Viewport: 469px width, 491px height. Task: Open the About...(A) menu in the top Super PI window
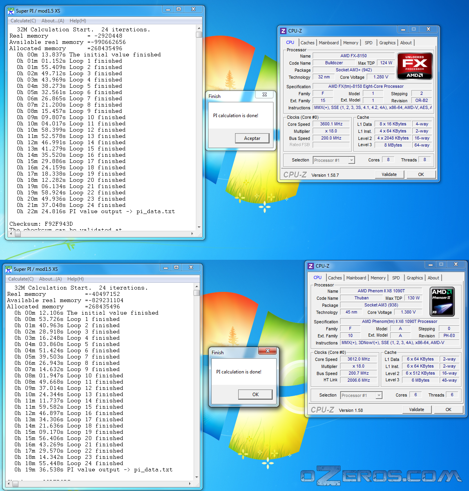[x=53, y=21]
